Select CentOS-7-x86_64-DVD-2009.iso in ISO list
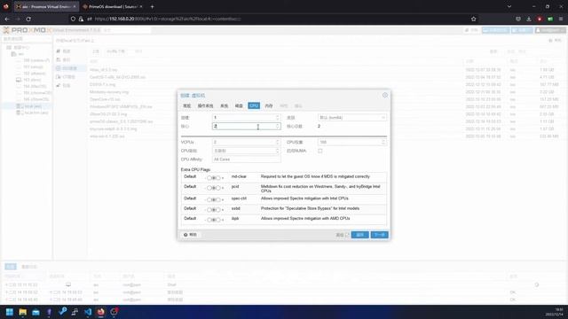Image resolution: width=568 pixels, height=319 pixels. point(117,77)
